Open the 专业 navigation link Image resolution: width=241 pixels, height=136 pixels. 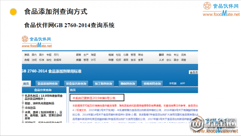tap(176, 55)
